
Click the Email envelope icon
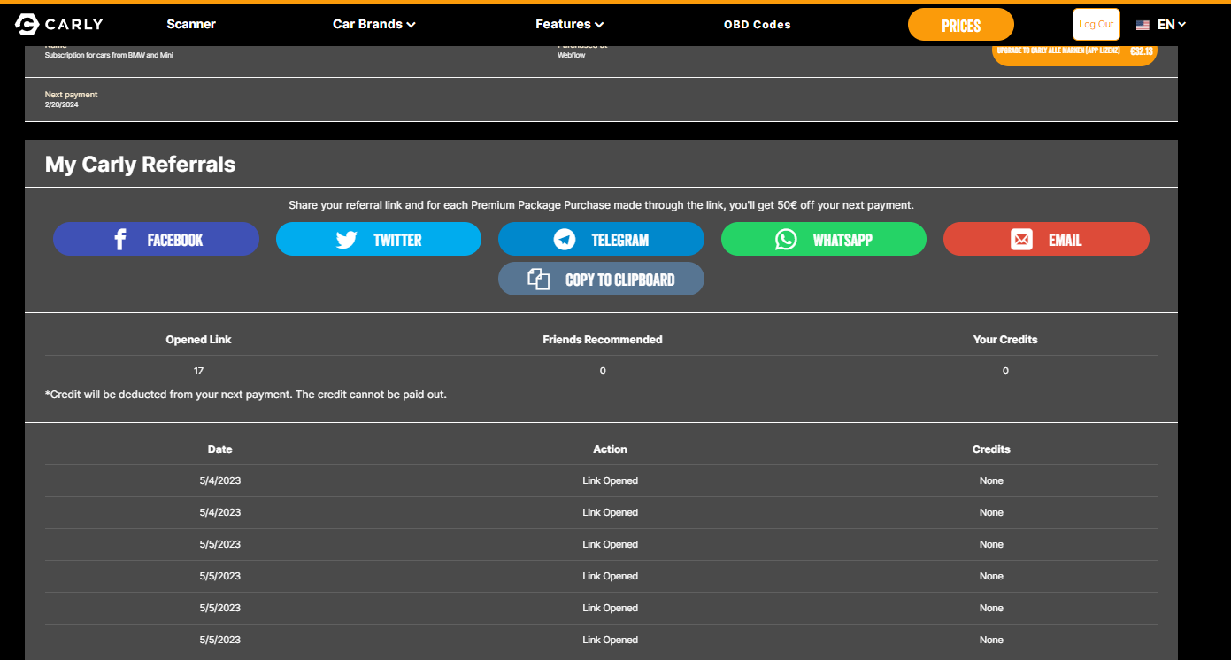pos(1021,240)
